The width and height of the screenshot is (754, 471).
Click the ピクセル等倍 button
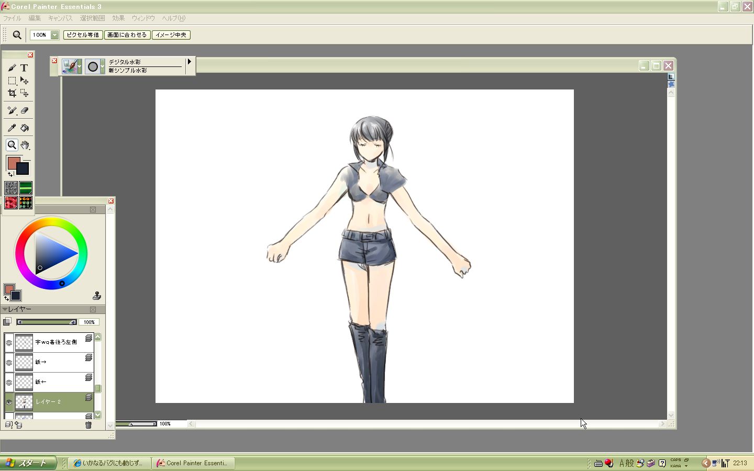click(x=83, y=35)
